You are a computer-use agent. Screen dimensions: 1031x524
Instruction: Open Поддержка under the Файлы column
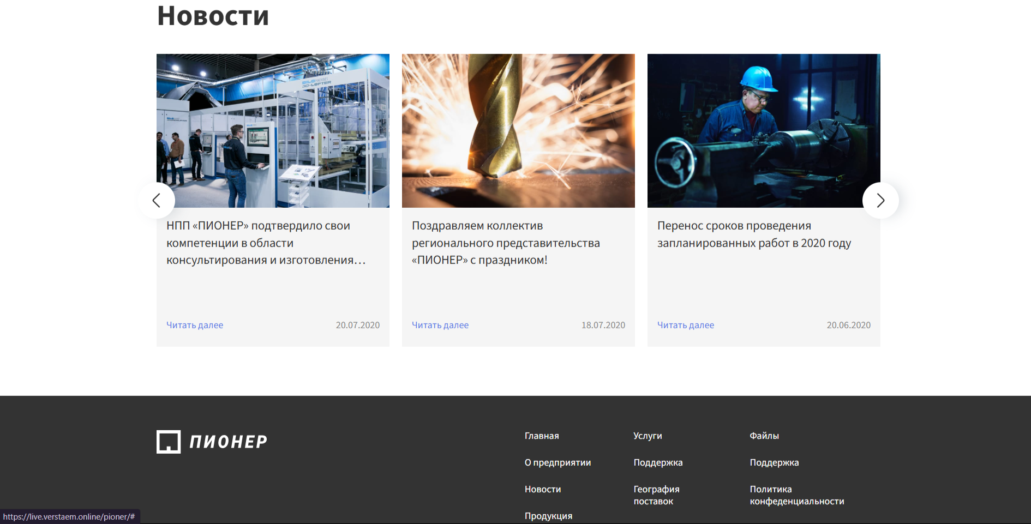coord(774,462)
